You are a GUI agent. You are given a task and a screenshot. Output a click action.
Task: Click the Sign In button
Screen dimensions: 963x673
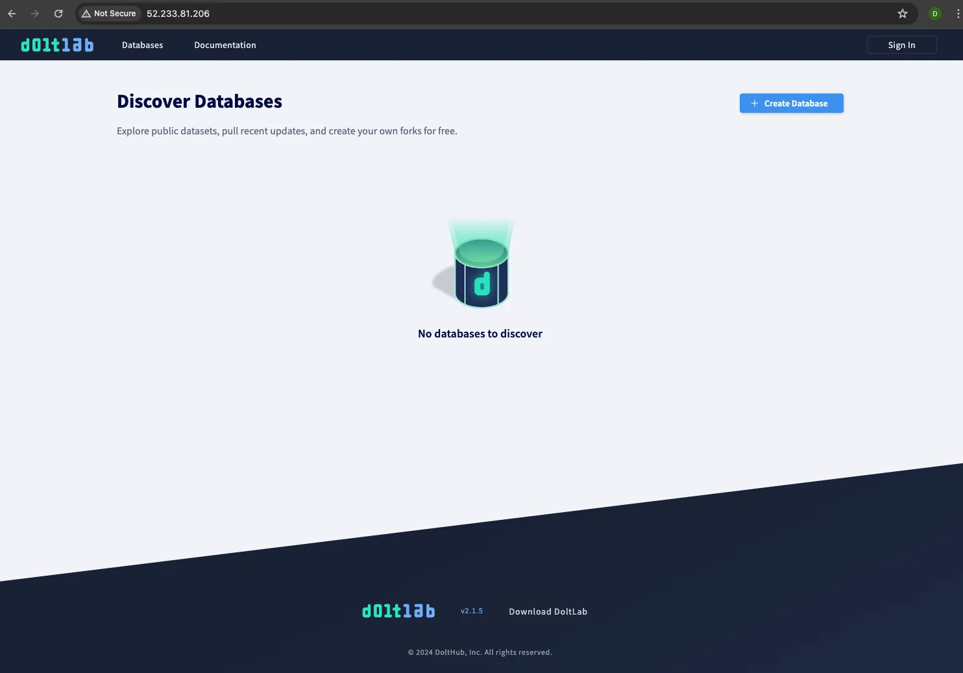pos(901,45)
